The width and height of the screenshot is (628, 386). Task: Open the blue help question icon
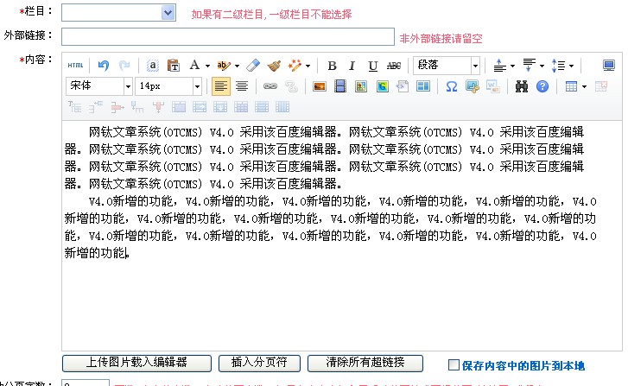pos(542,86)
